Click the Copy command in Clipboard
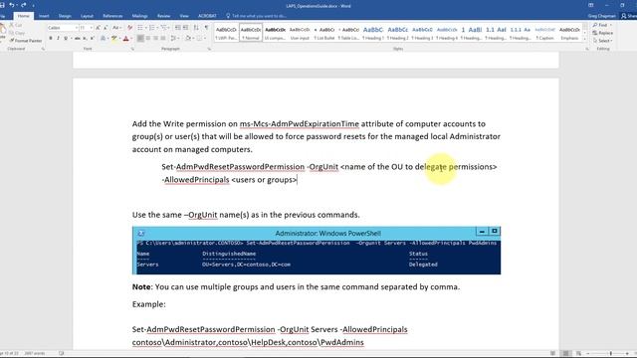The width and height of the screenshot is (637, 358). pos(17,33)
